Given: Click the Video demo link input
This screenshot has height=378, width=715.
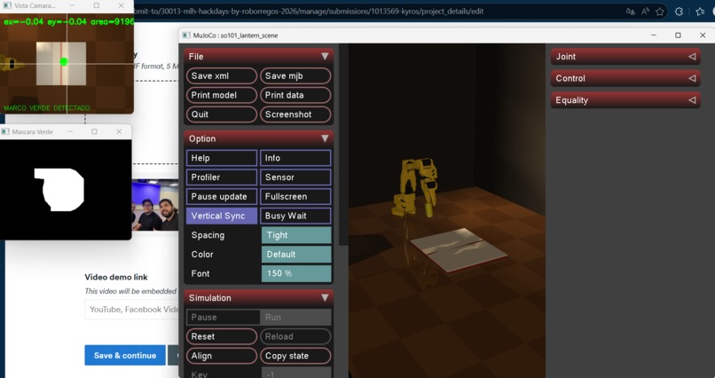Looking at the screenshot, I should [x=132, y=309].
